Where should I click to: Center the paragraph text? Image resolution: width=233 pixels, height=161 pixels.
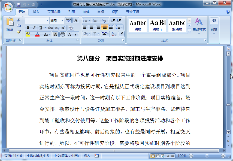[x=92, y=27]
